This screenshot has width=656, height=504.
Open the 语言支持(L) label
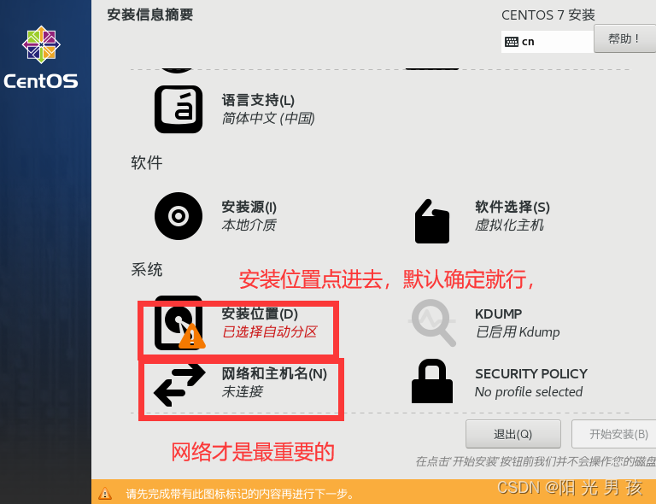[x=258, y=101]
